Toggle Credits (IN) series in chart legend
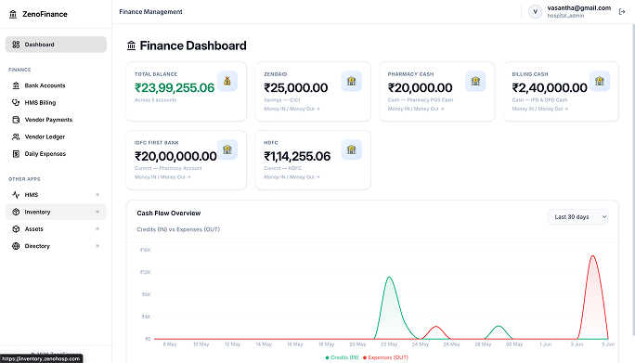The image size is (635, 363). click(x=343, y=357)
